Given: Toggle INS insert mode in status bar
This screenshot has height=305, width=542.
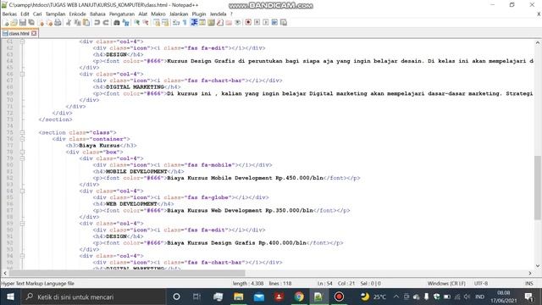Looking at the screenshot, I should click(x=528, y=283).
